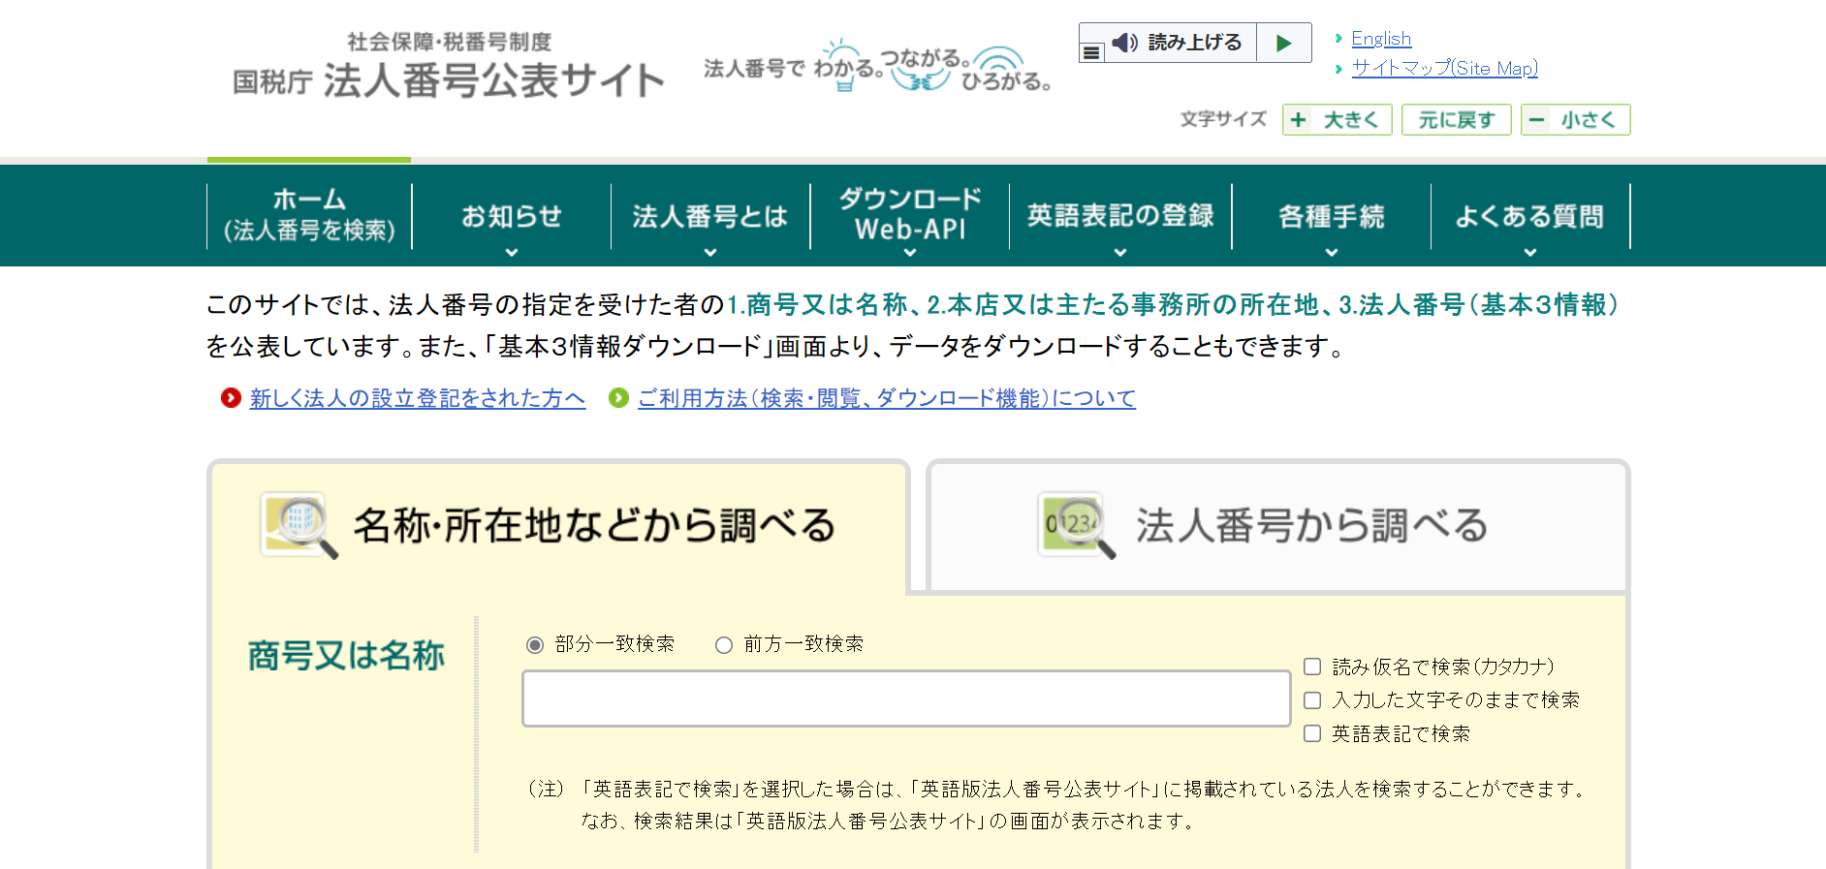Switch to the 法人番号から調べる tab
1826x869 pixels.
[1277, 526]
